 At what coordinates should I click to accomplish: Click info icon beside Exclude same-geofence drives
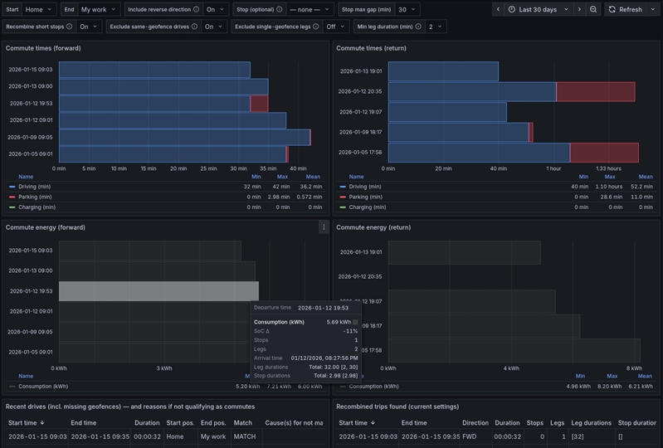pyautogui.click(x=194, y=27)
